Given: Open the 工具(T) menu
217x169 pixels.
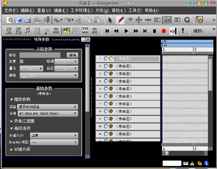Looking at the screenshot, I should point(135,10).
